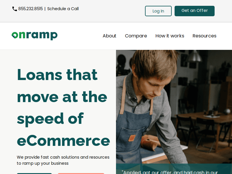
Task: Click the testimonial quote banner over the photo
Action: point(174,169)
